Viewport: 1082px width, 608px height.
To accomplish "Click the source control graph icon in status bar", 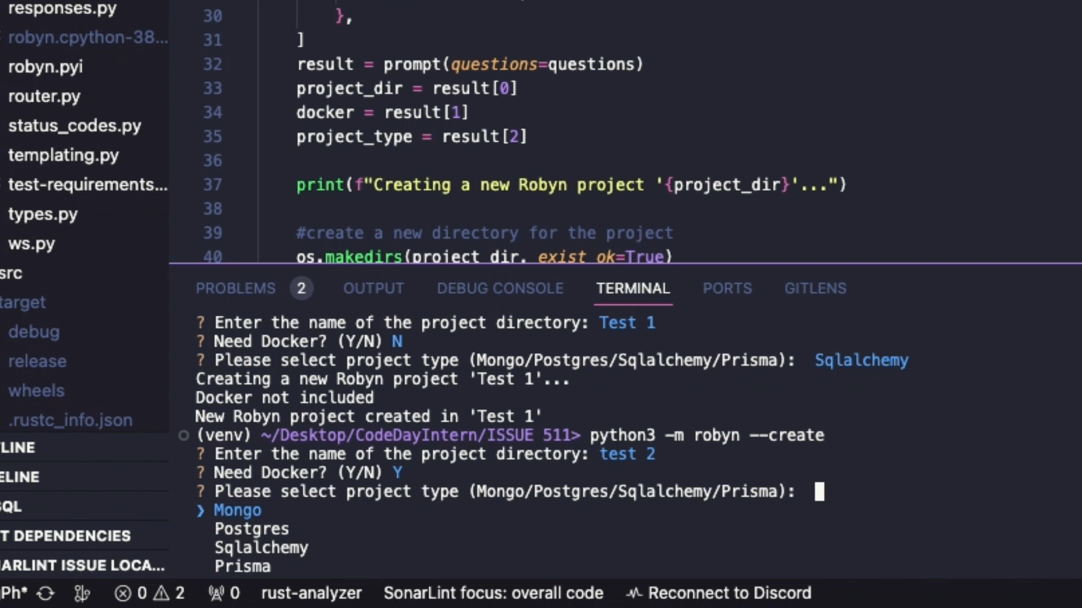I will (x=82, y=593).
